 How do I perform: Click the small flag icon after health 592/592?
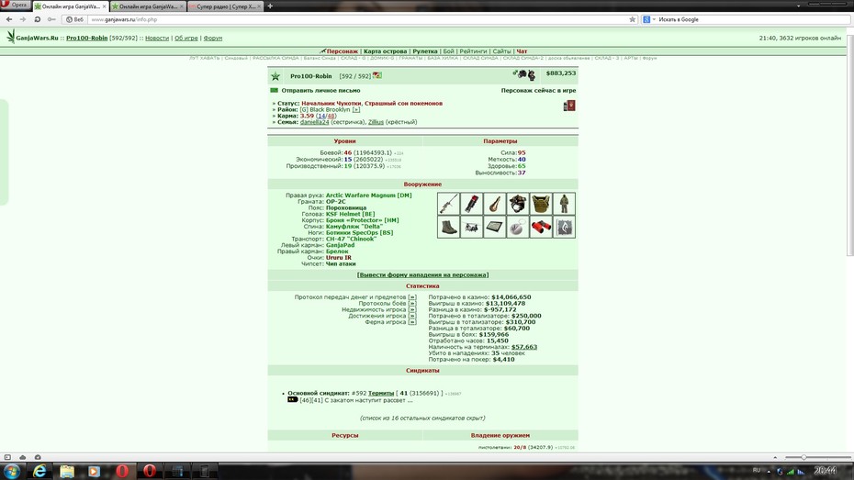pos(376,75)
